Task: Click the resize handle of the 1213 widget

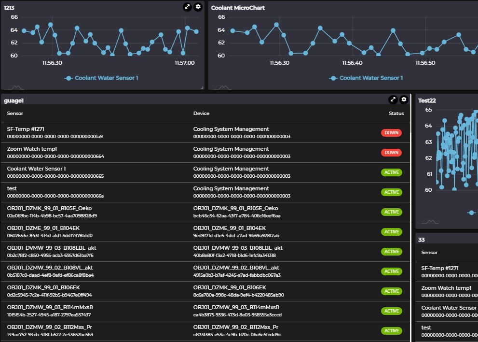Action: (x=202, y=87)
